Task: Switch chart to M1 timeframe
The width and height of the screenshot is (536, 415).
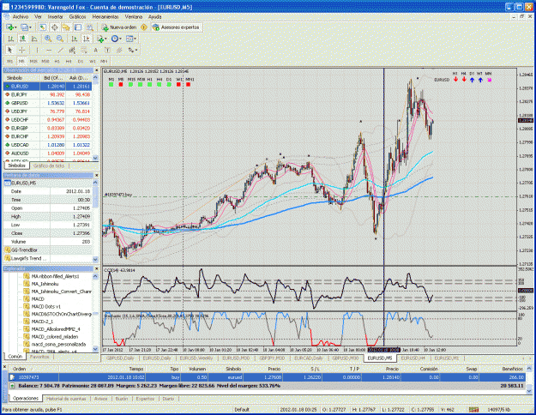Action: (x=10, y=61)
